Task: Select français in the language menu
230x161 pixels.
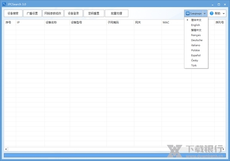Action: tap(196, 35)
